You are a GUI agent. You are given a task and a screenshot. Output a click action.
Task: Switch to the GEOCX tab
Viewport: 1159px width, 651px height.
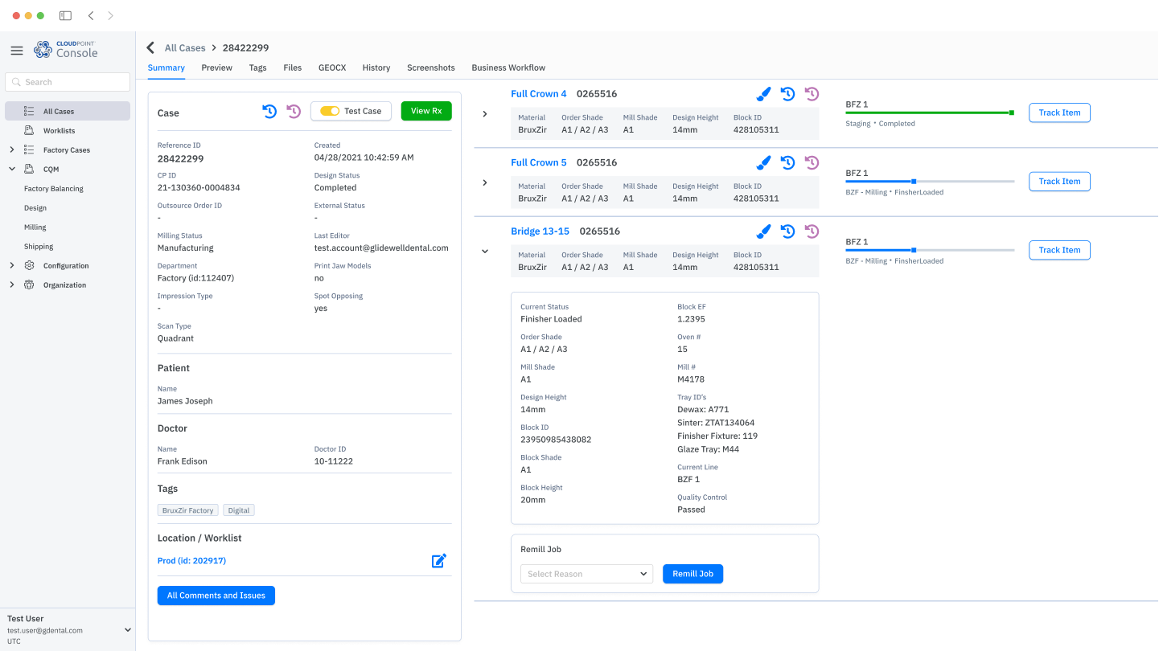pyautogui.click(x=331, y=68)
